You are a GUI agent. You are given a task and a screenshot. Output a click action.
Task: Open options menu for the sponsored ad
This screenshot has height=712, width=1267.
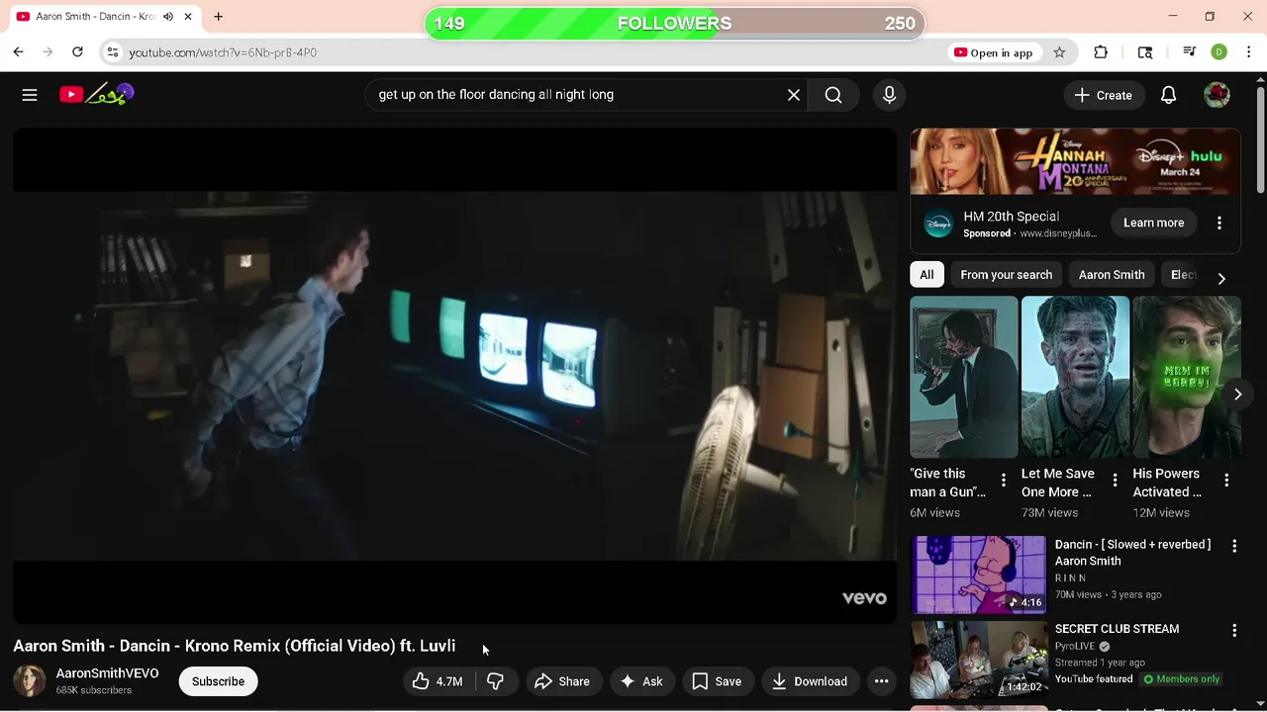pyautogui.click(x=1219, y=222)
